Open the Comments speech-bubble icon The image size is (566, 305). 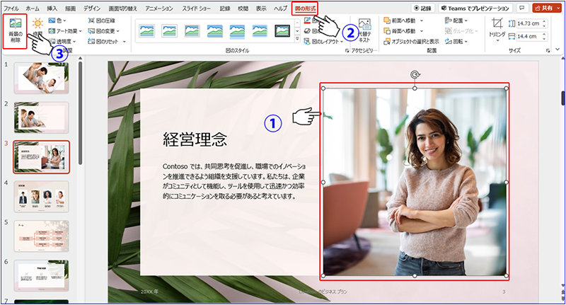click(x=521, y=8)
